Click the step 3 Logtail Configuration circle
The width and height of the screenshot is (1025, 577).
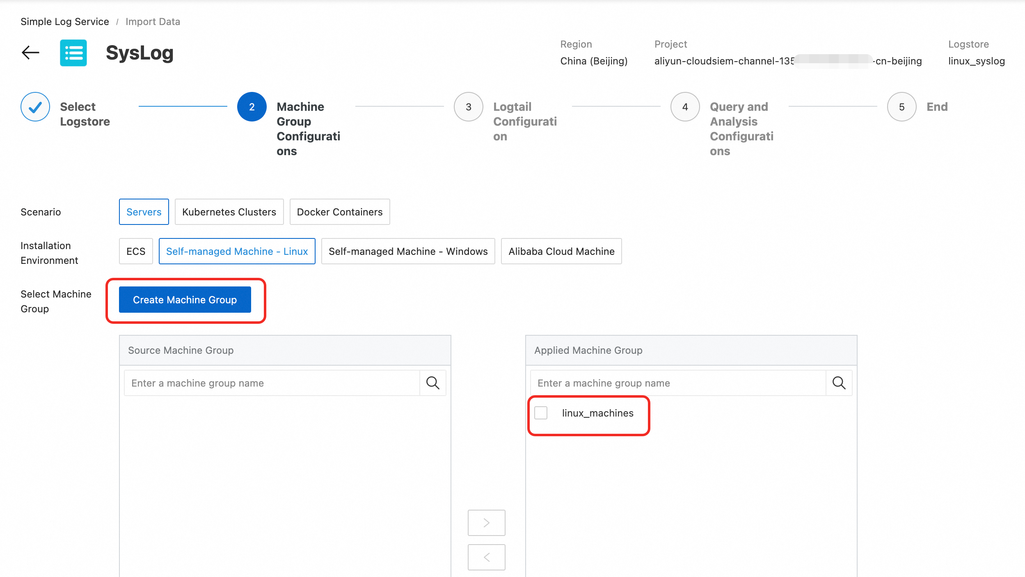coord(469,107)
